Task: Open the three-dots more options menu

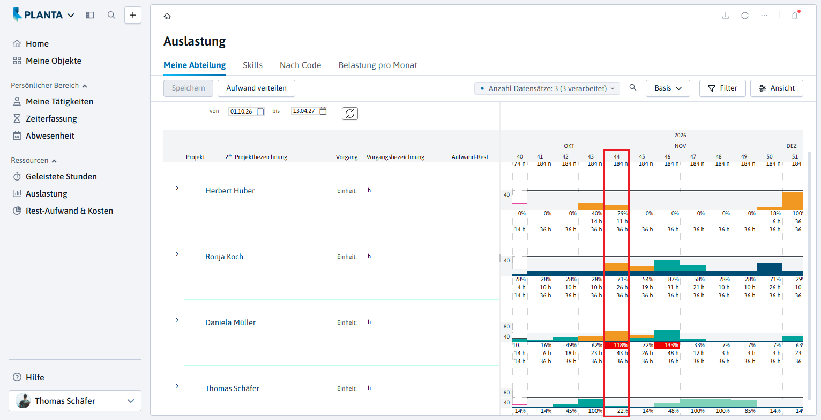Action: pyautogui.click(x=764, y=16)
